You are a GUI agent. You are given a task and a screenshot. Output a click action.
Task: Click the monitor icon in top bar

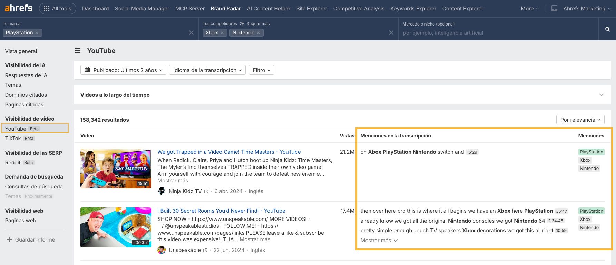pyautogui.click(x=554, y=8)
